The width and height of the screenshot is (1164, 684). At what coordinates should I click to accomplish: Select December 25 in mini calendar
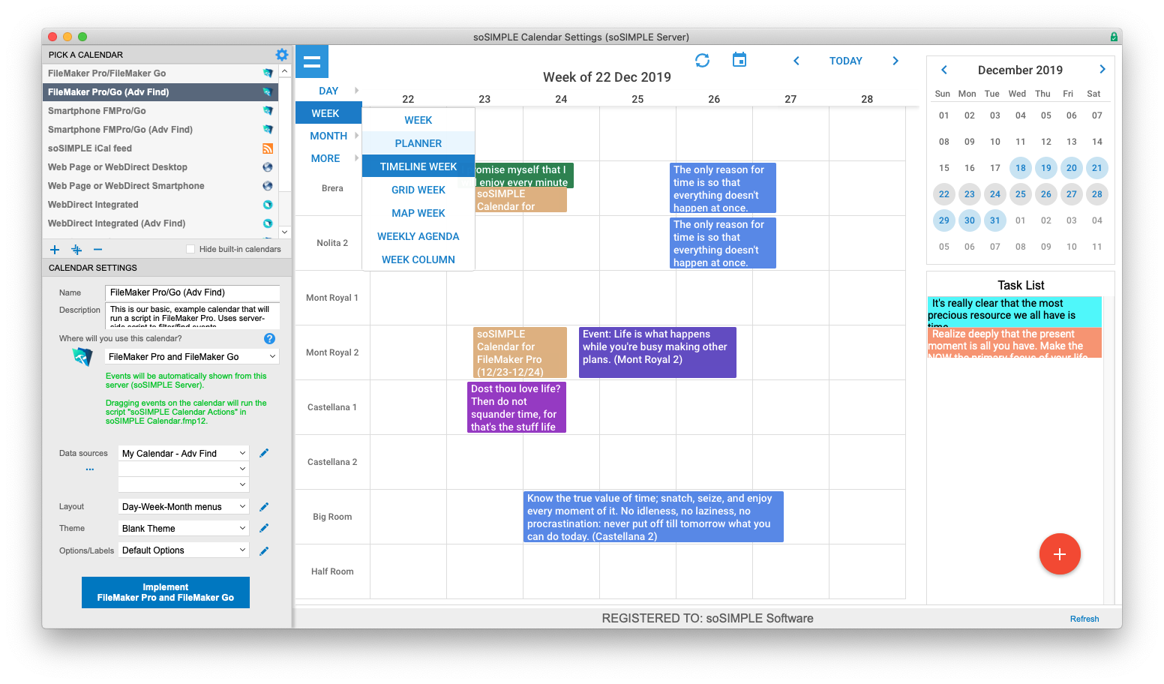coord(1021,194)
